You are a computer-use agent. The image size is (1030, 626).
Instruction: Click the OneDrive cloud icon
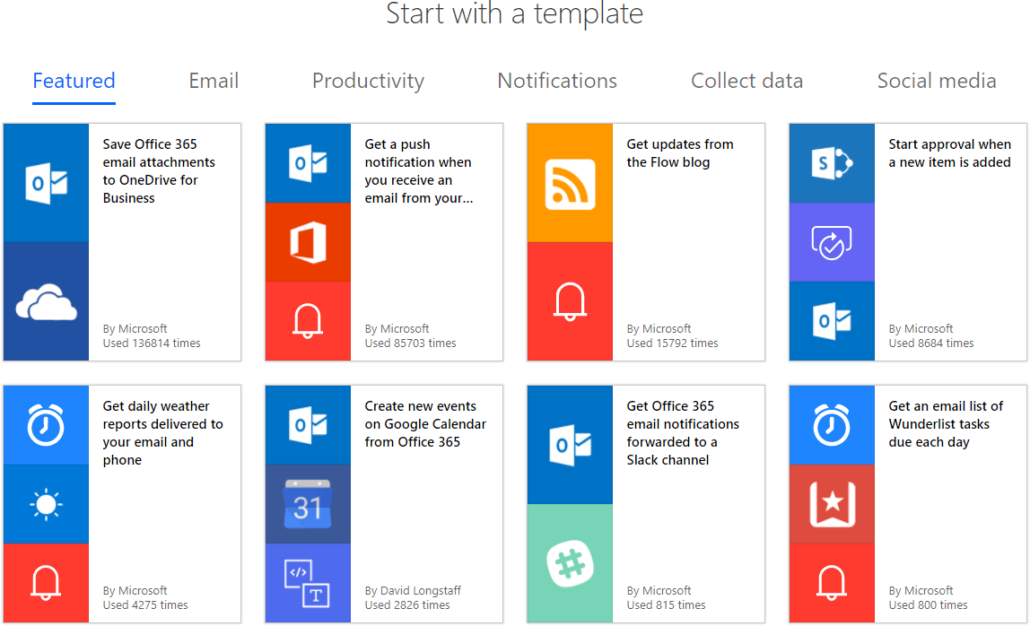coord(46,302)
